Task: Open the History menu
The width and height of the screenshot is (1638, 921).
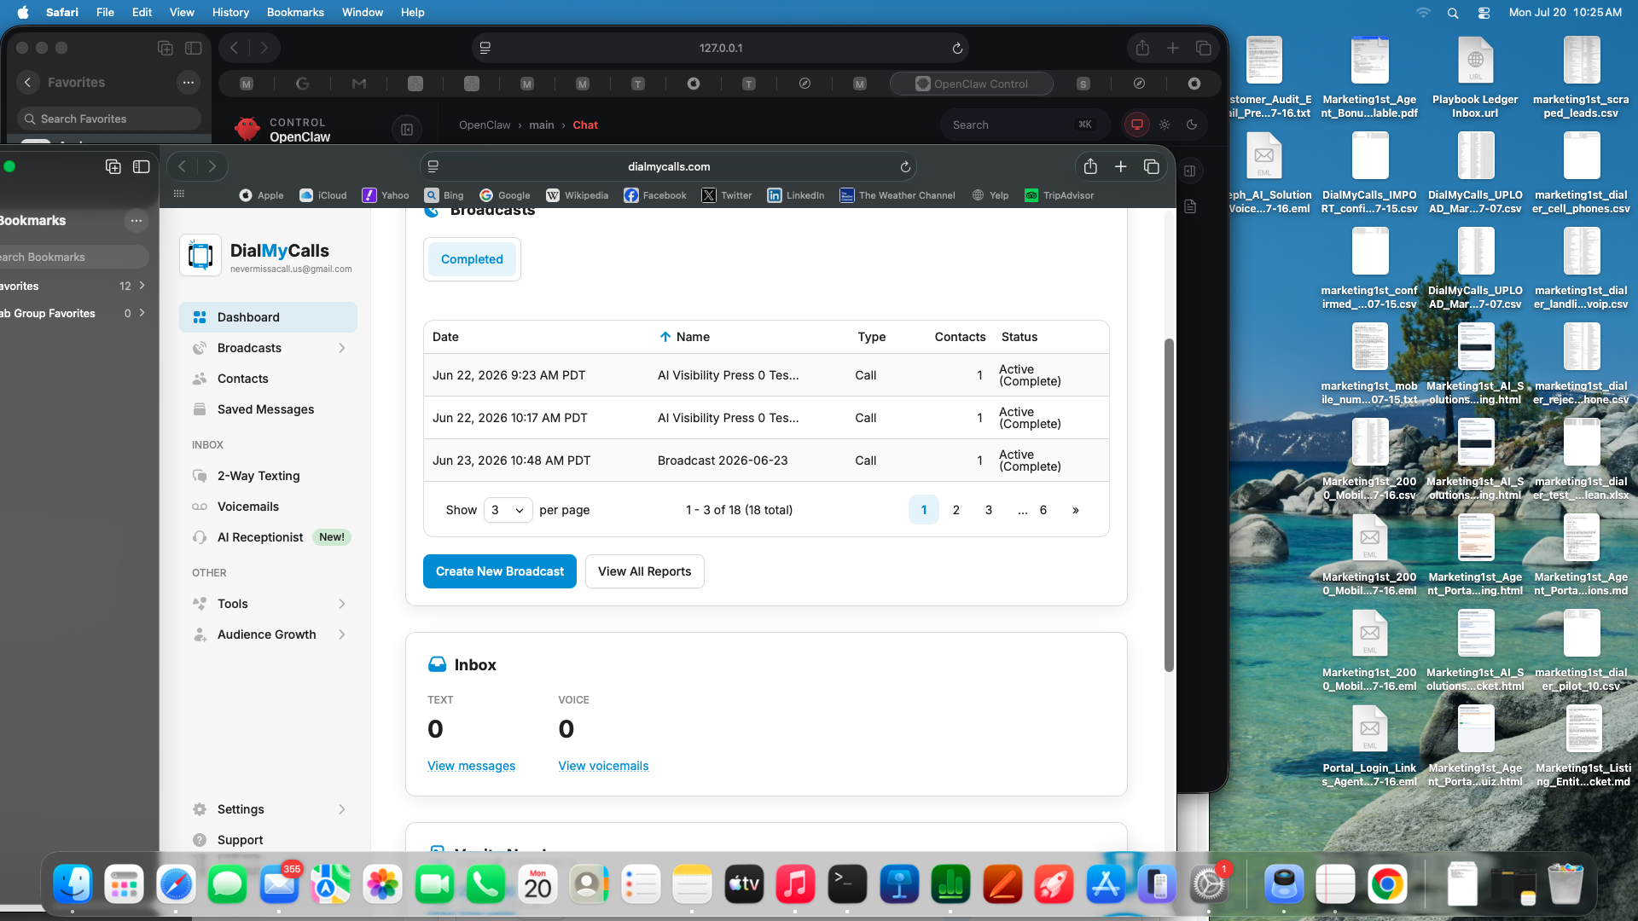Action: coord(230,13)
